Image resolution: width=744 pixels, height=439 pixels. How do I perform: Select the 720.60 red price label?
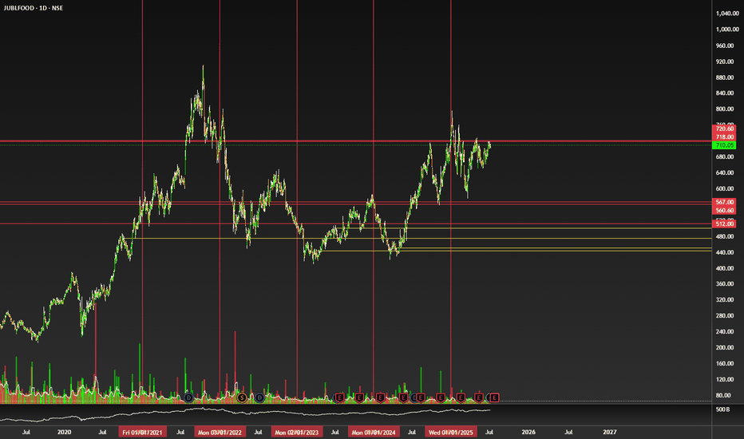pos(725,129)
